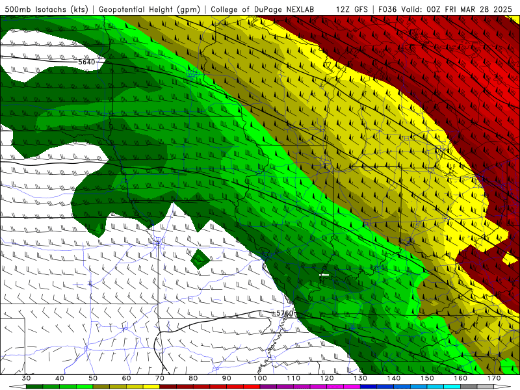The height and width of the screenshot is (390, 520).
Task: Click the '500mb Isotachs (kts)' title text
Action: coord(47,9)
